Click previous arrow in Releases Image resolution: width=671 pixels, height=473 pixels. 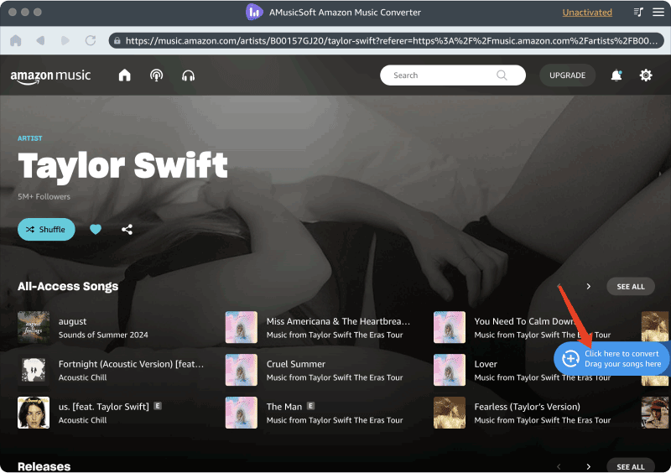coord(559,466)
